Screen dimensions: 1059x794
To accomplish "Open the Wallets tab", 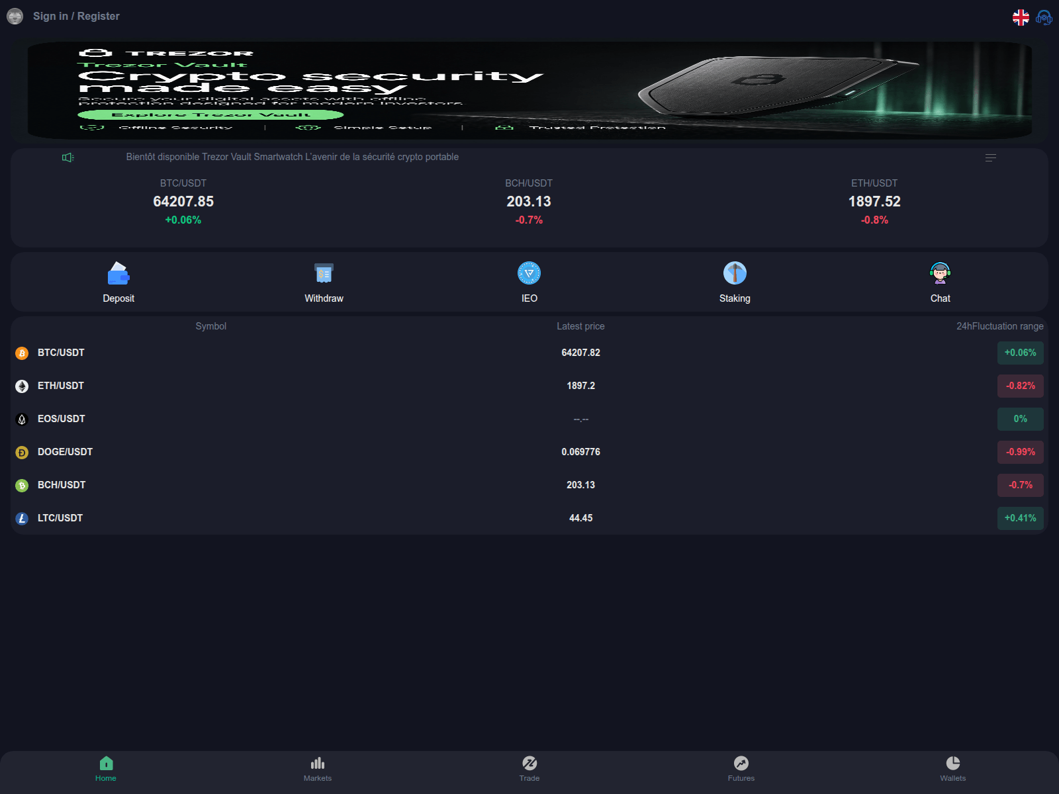I will point(953,769).
